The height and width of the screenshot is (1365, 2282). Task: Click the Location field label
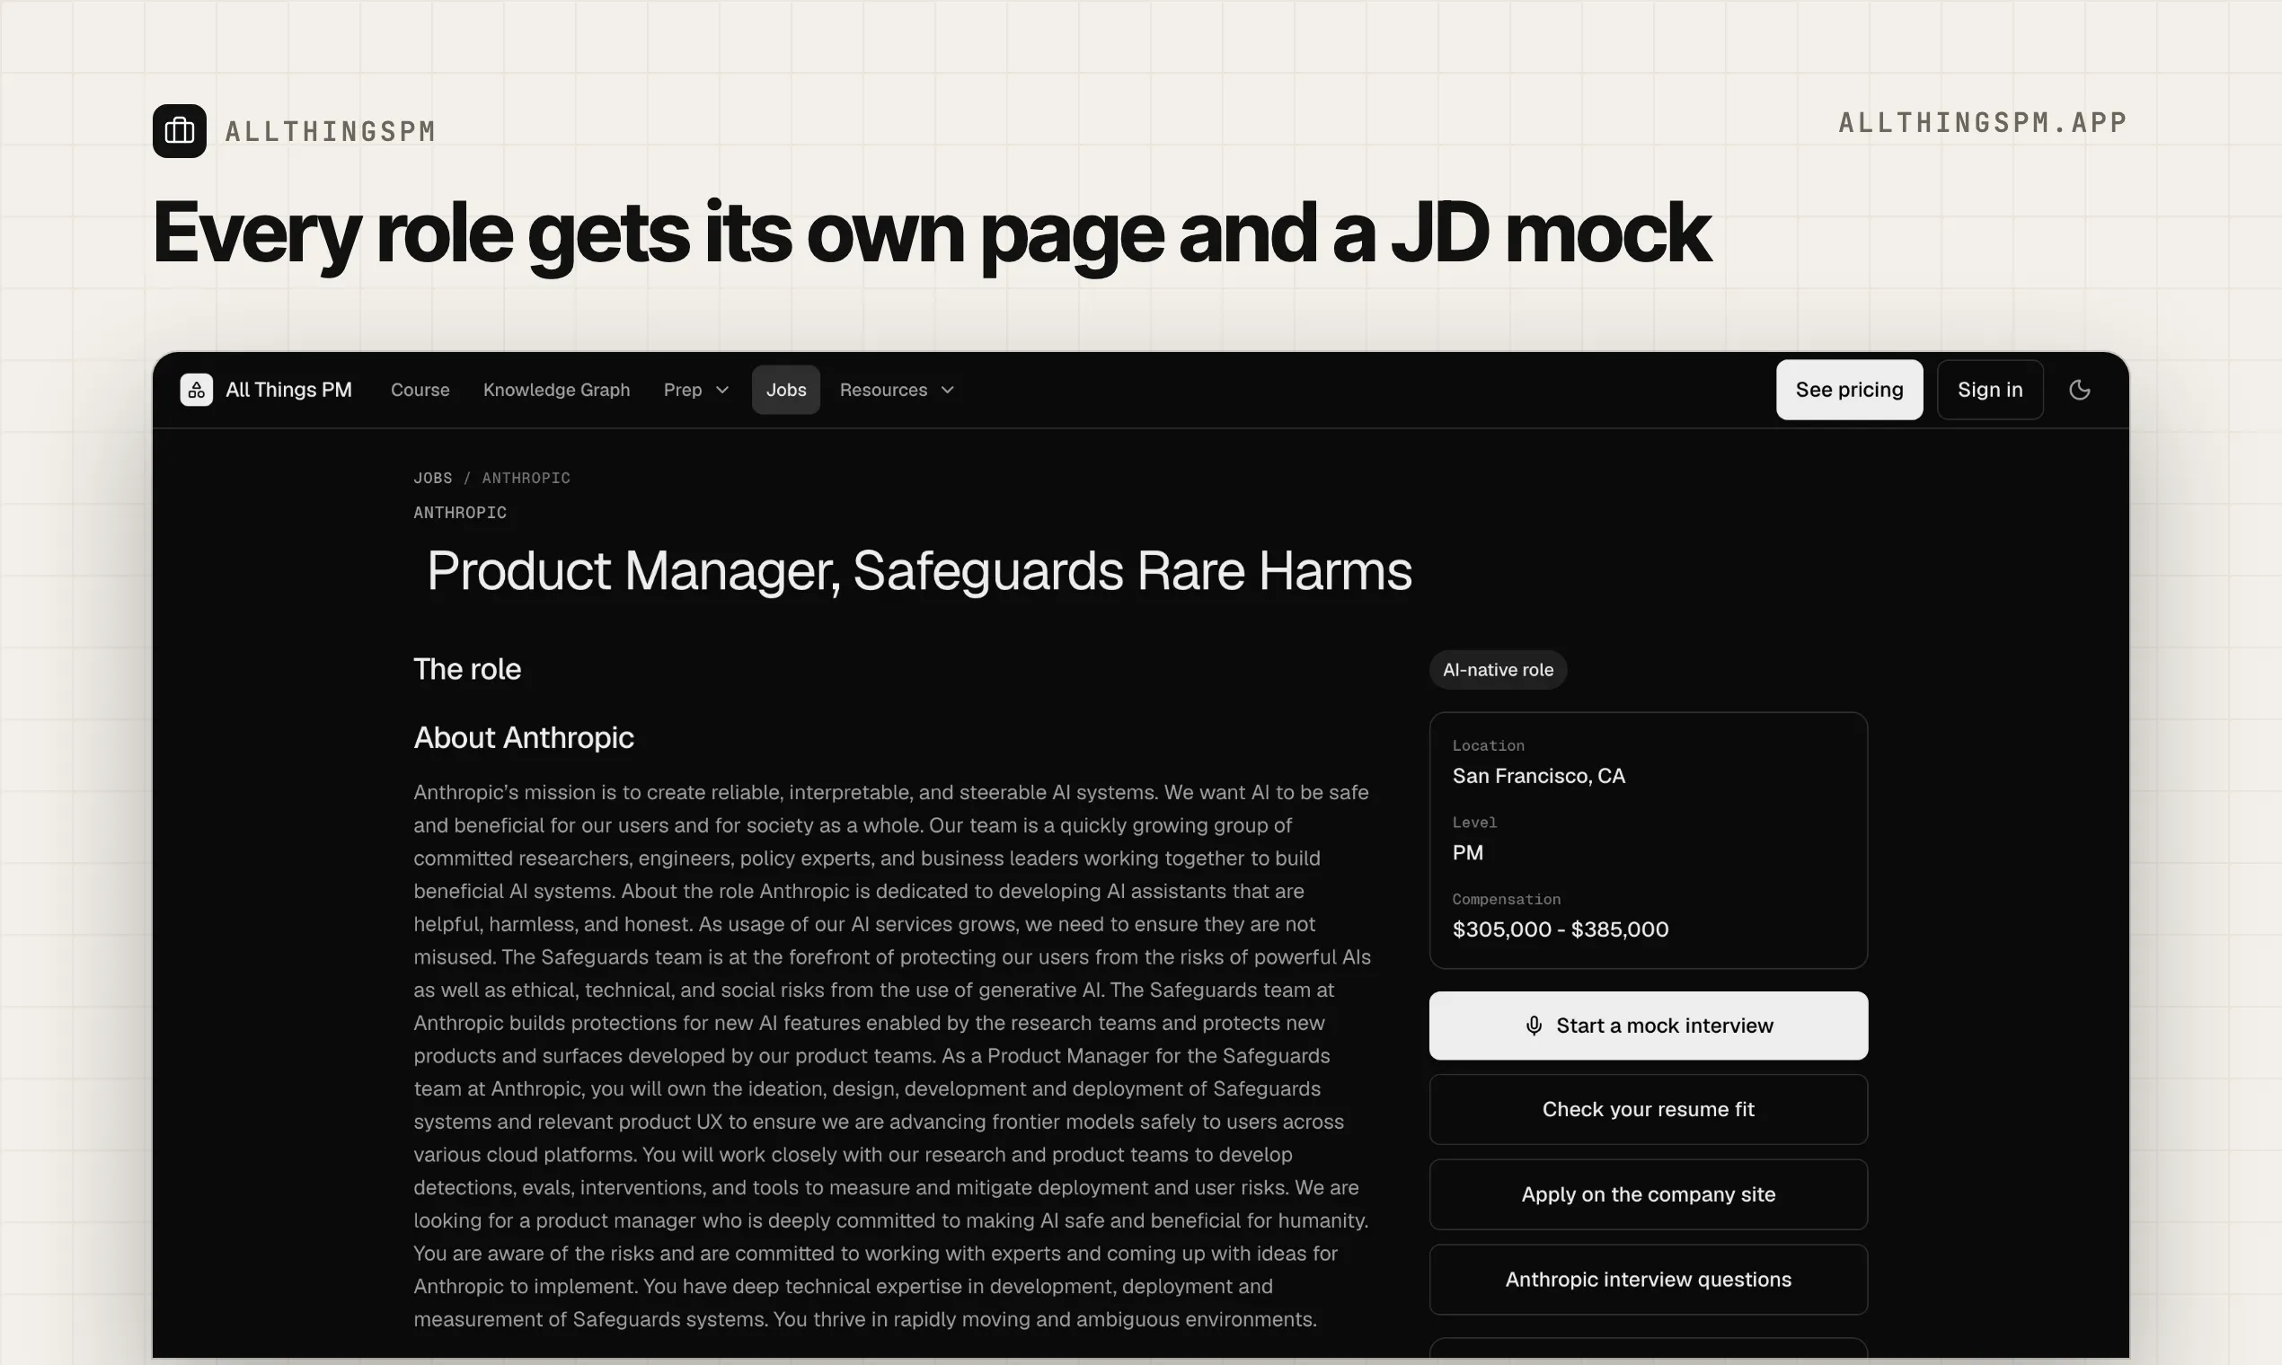coord(1488,746)
